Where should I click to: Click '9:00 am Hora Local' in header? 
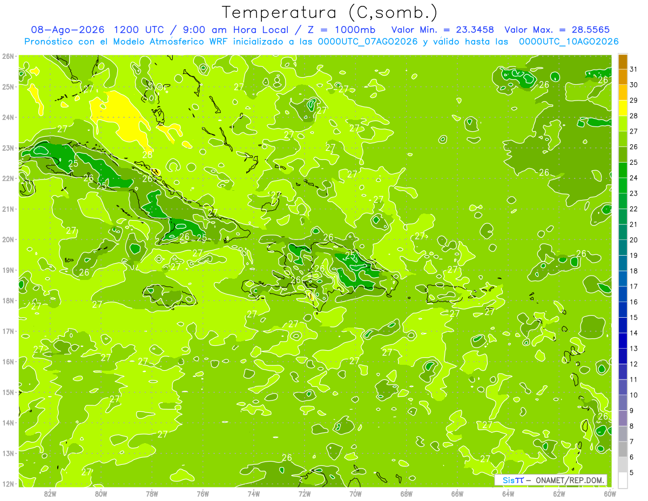235,30
